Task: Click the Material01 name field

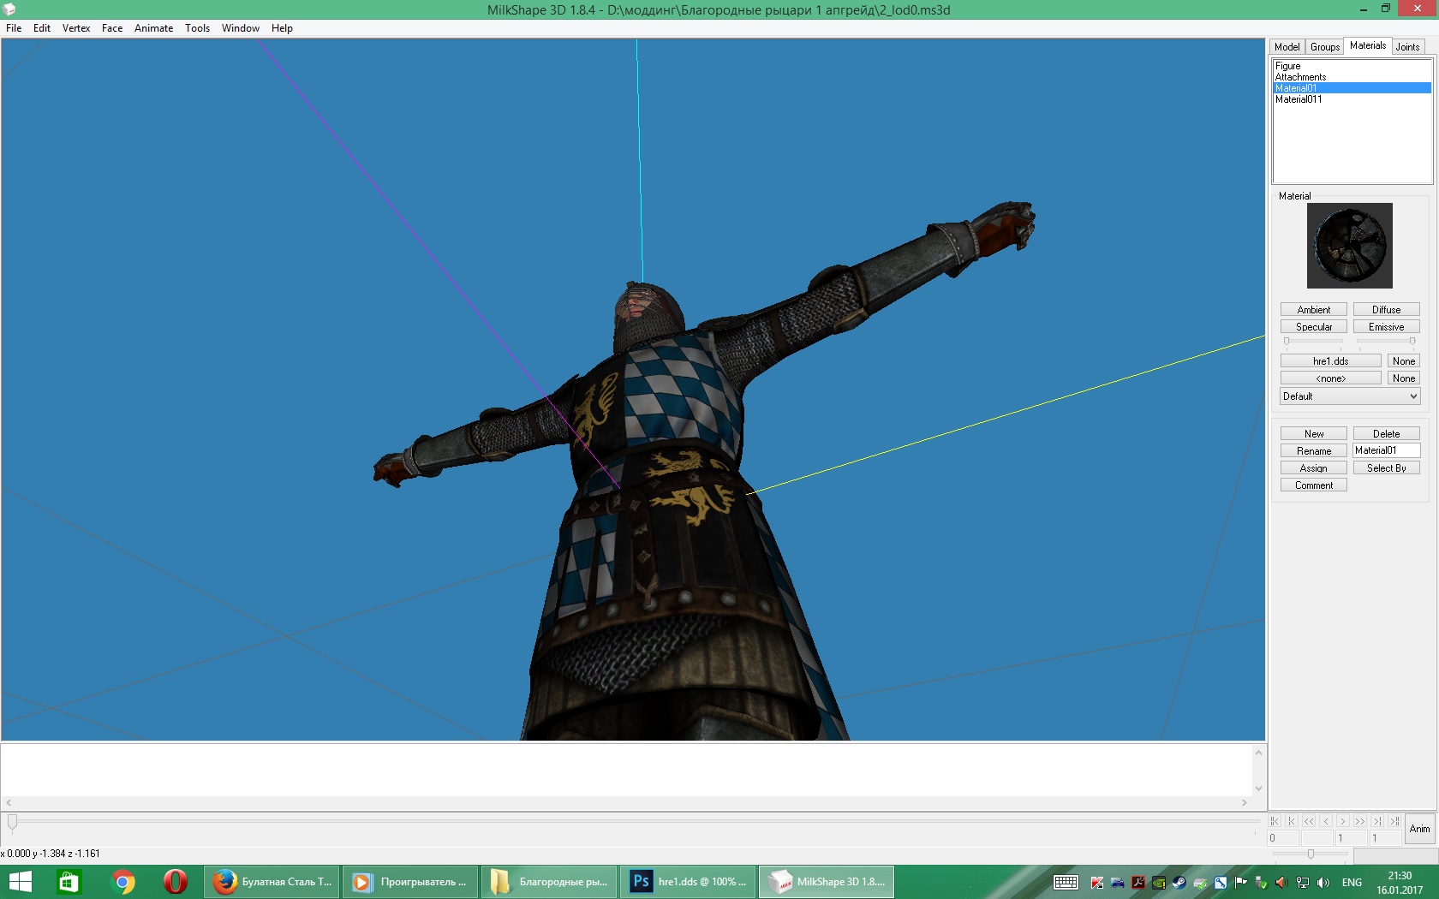Action: 1387,450
